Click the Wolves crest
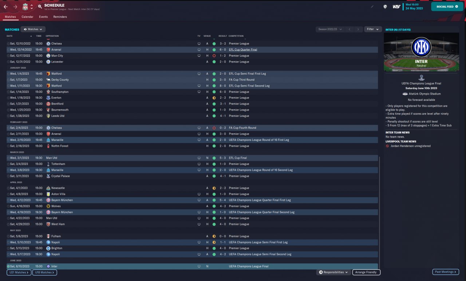 click(x=48, y=206)
